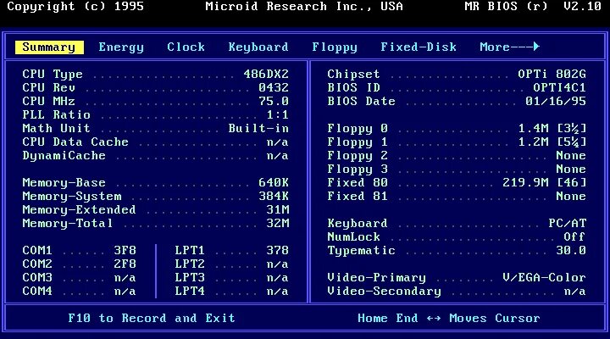Click CPU MHz value 75.0
This screenshot has width=610, height=339.
(274, 101)
